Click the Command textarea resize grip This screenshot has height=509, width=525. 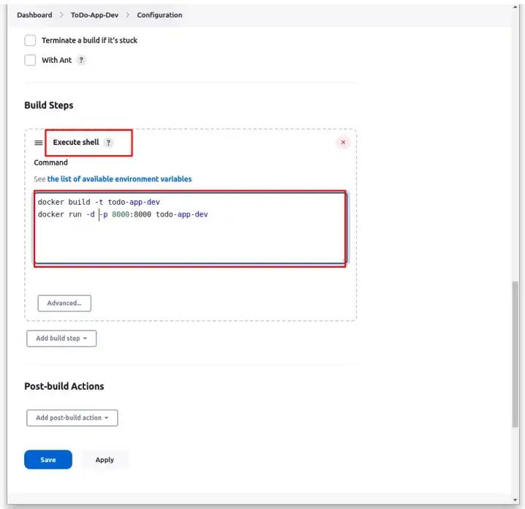click(342, 260)
